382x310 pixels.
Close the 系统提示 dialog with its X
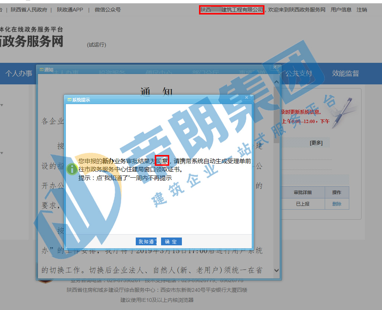[x=247, y=98]
